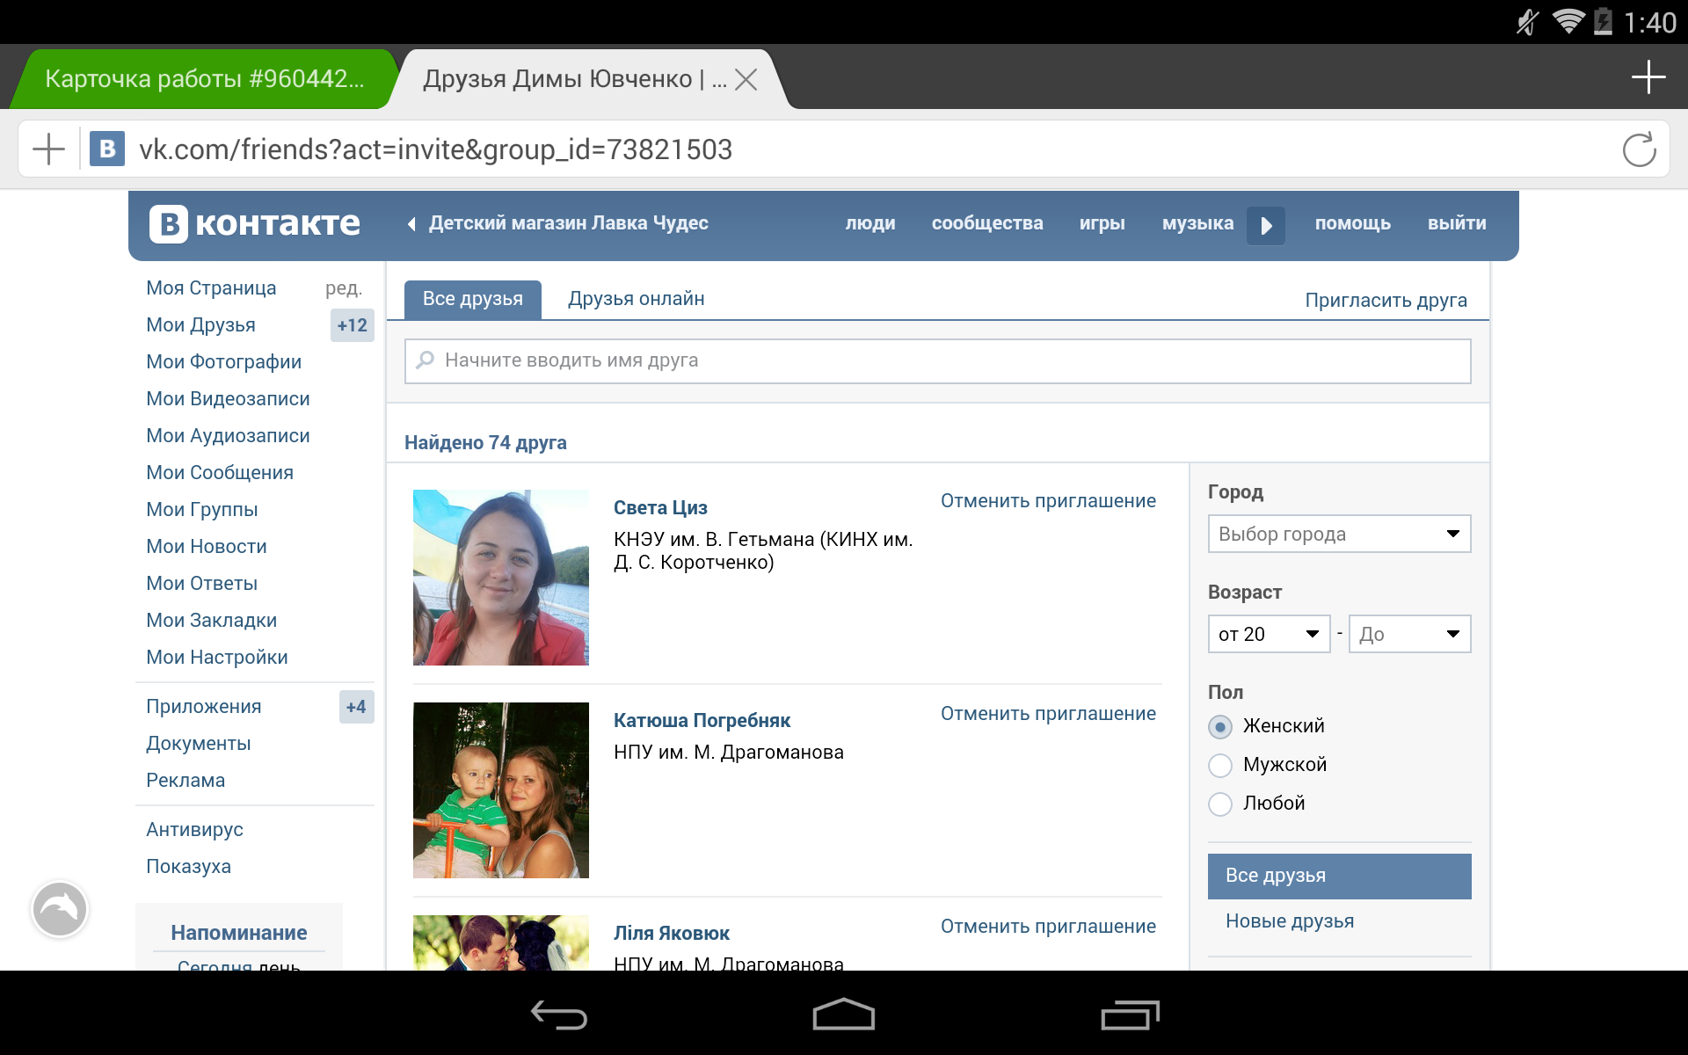Click the friend name search field
Screen dimensions: 1688x1055
[937, 361]
